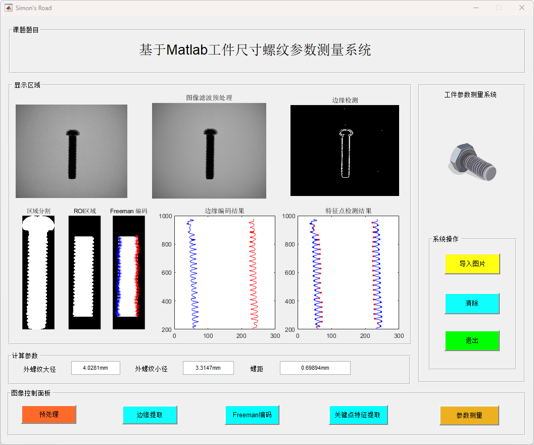
Task: Select the 外螺纹大径 value field
Action: click(95, 368)
